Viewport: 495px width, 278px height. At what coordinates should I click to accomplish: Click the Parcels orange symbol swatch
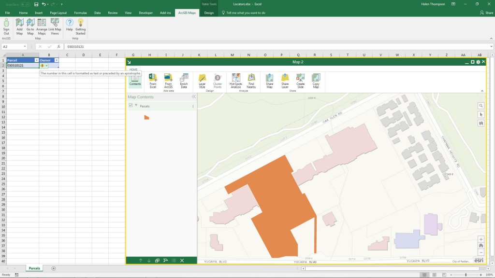point(146,117)
